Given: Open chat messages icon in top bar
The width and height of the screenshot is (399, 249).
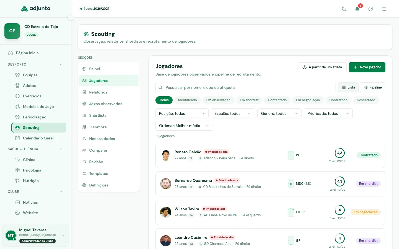Looking at the screenshot, I should pos(384,9).
